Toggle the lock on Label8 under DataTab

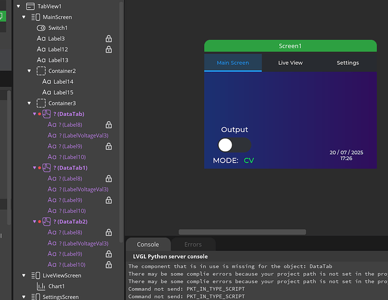[x=109, y=125]
